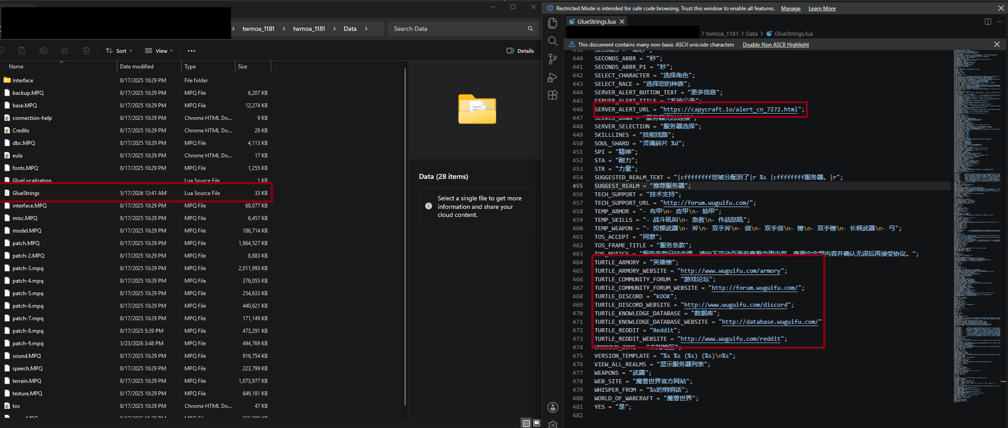Open the View dropdown in File Explorer
This screenshot has width=1008, height=428.
[x=159, y=51]
